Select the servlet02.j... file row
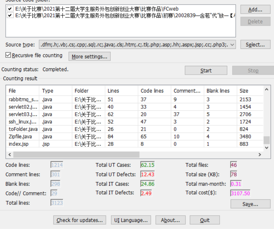The width and height of the screenshot is (274, 229). pyautogui.click(x=135, y=107)
